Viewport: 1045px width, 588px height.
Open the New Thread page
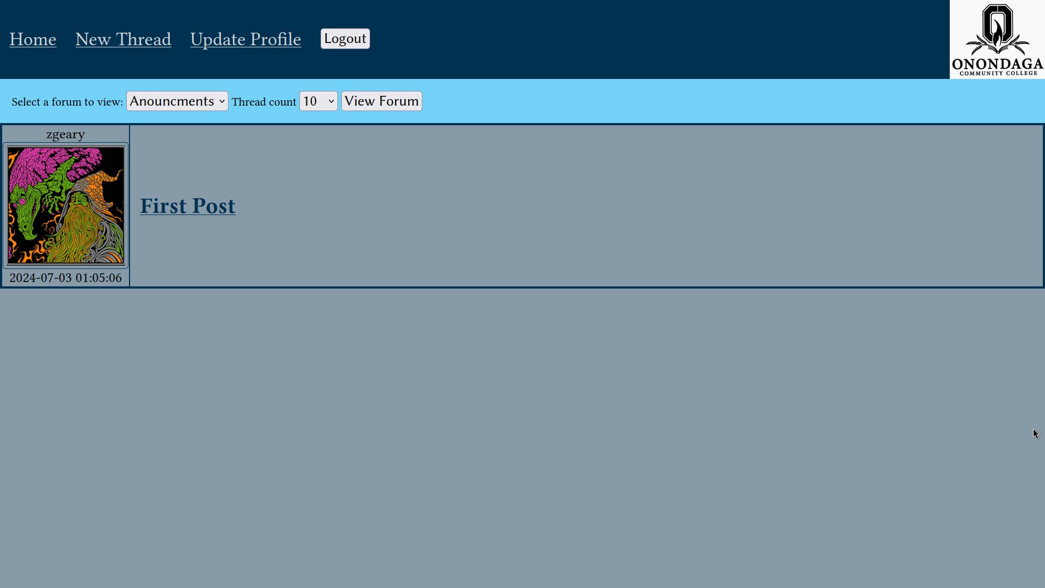(123, 39)
